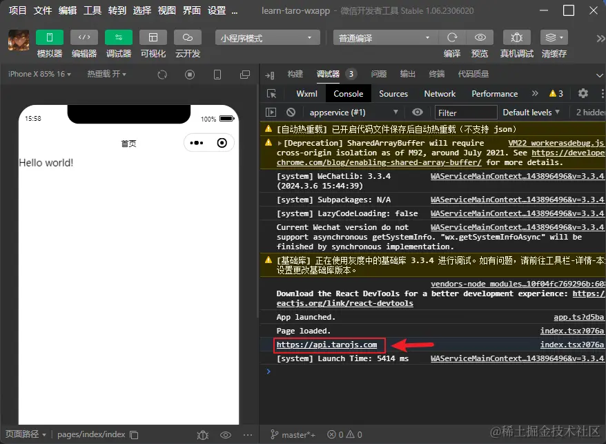Open 云开发 cloud development
Image resolution: width=606 pixels, height=444 pixels.
[x=188, y=37]
